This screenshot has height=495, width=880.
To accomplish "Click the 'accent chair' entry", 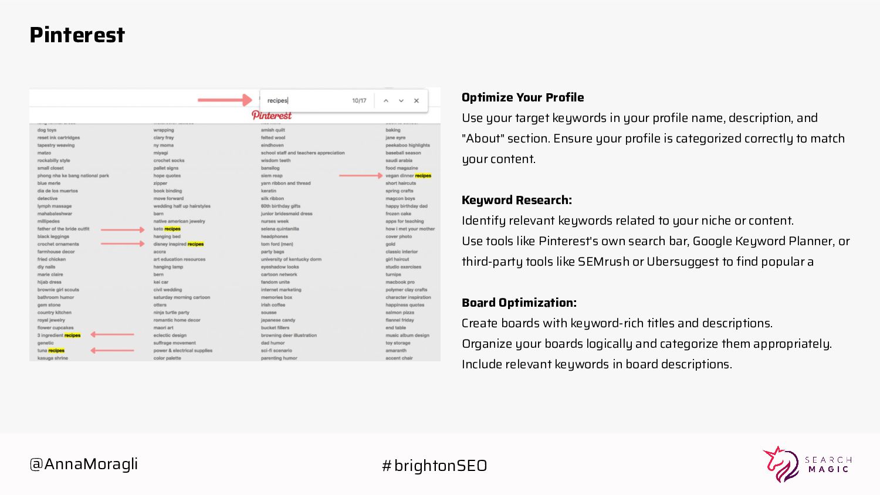I will (x=399, y=358).
